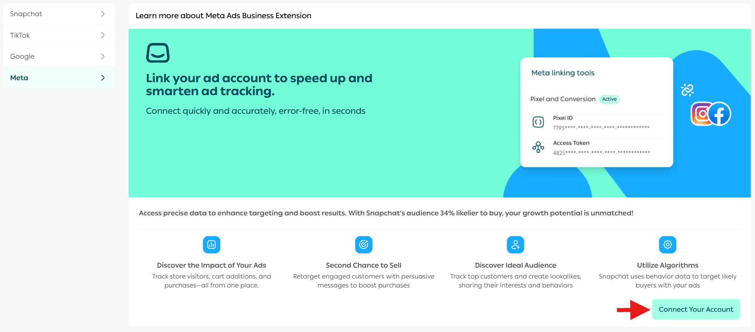The height and width of the screenshot is (332, 755).
Task: Click the Salla shopping bag logo icon
Action: tap(158, 53)
